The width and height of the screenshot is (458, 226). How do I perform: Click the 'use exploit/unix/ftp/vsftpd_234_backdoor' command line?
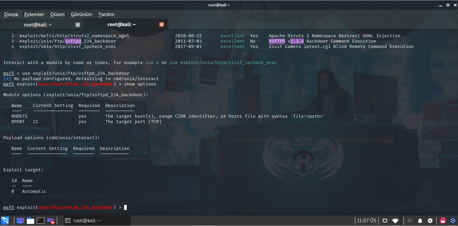tap(76, 73)
